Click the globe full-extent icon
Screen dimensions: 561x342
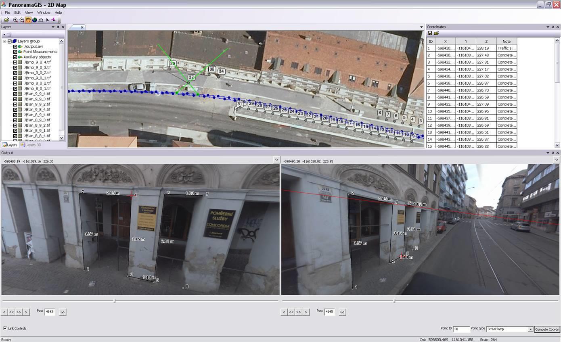click(34, 20)
